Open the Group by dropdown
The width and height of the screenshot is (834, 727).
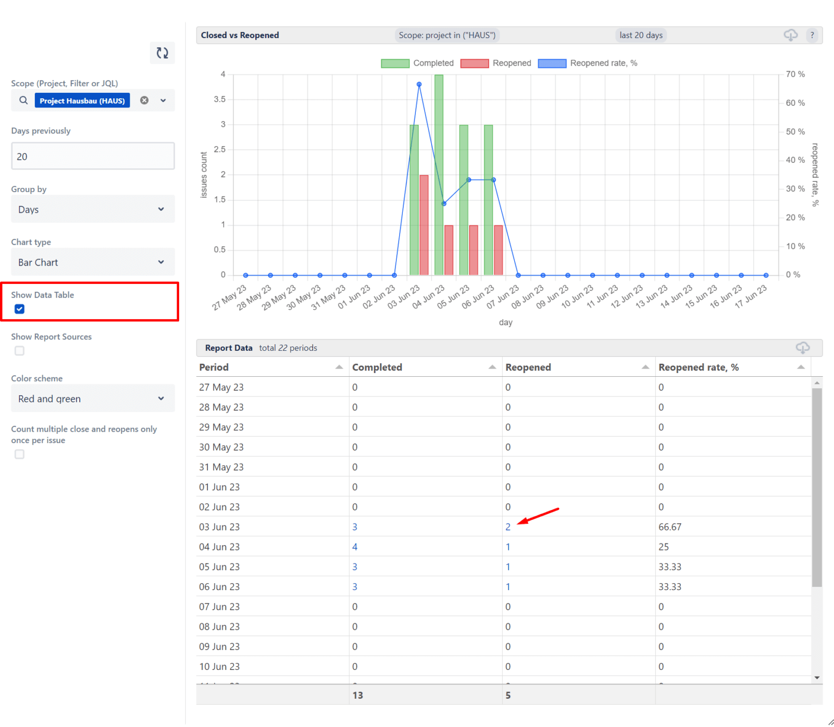point(92,209)
